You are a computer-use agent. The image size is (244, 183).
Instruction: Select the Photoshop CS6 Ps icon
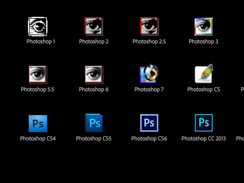pyautogui.click(x=149, y=123)
